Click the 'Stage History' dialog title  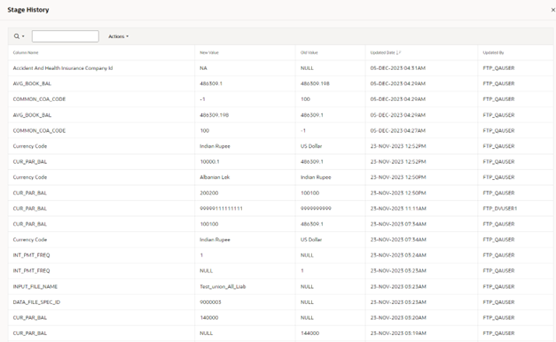pos(28,10)
